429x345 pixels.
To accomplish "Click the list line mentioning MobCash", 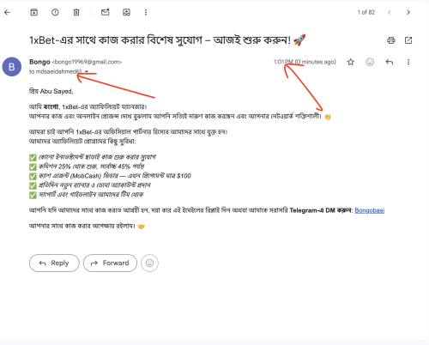I will tap(110, 176).
